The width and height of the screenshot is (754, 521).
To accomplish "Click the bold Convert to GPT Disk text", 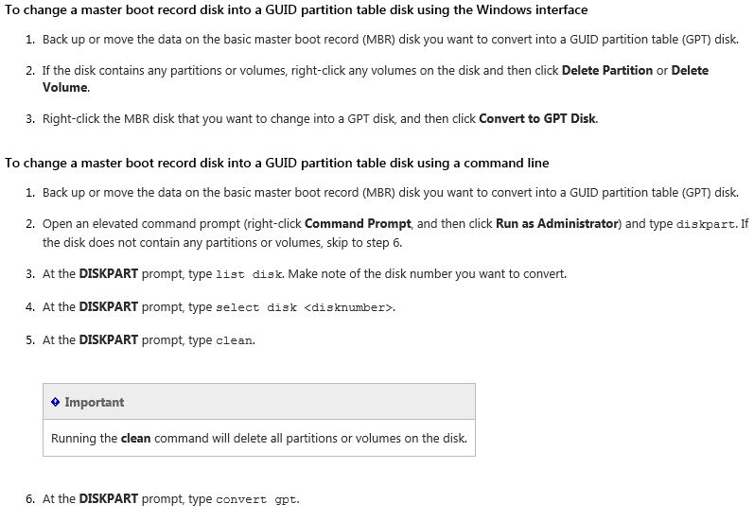I will pyautogui.click(x=537, y=119).
